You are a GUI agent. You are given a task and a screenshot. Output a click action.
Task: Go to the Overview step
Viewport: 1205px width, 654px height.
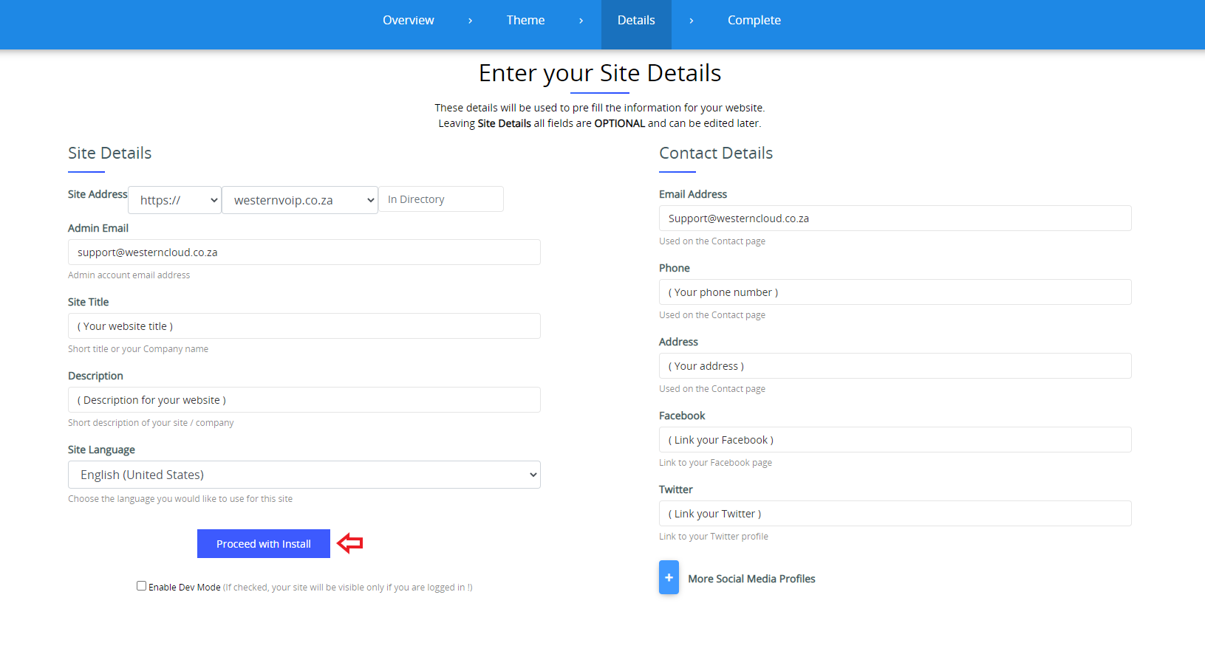tap(408, 21)
